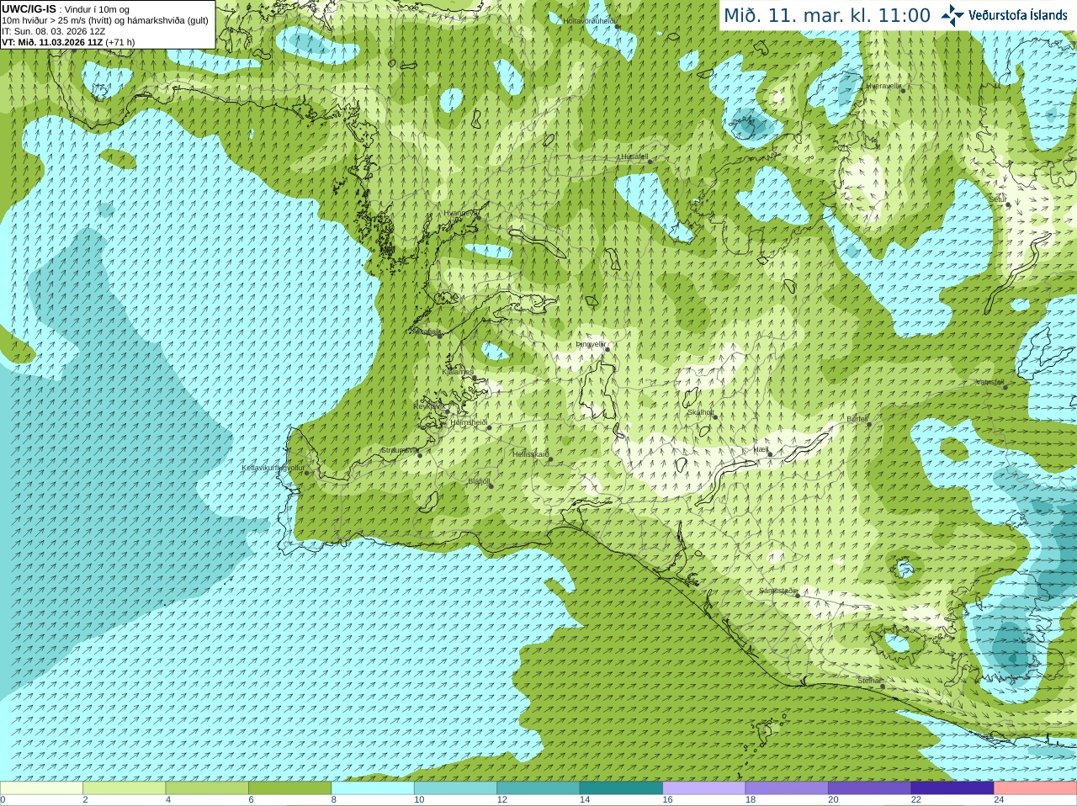
Task: Click the 2–4 m/s light green legend swatch
Action: pyautogui.click(x=125, y=788)
